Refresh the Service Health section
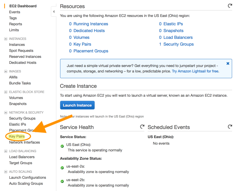 pyautogui.click(x=142, y=127)
